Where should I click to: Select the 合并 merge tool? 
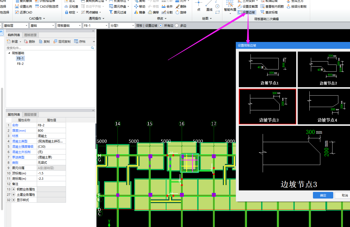click(x=167, y=7)
